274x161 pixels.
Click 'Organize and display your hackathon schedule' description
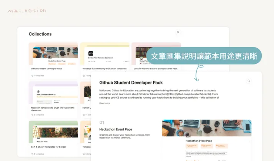coord(124,136)
